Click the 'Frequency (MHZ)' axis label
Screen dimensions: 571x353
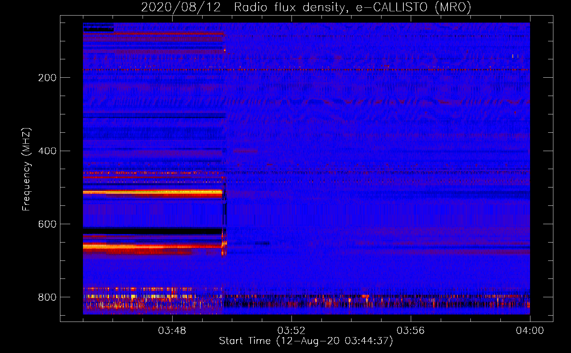(26, 169)
